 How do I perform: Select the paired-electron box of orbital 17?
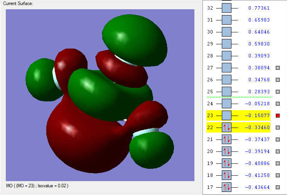pos(226,187)
